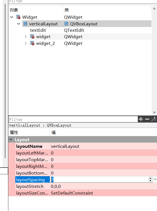Remove dynamic property with minus icon

(147, 119)
